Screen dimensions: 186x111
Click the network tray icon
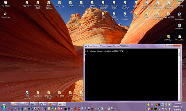pos(166,109)
